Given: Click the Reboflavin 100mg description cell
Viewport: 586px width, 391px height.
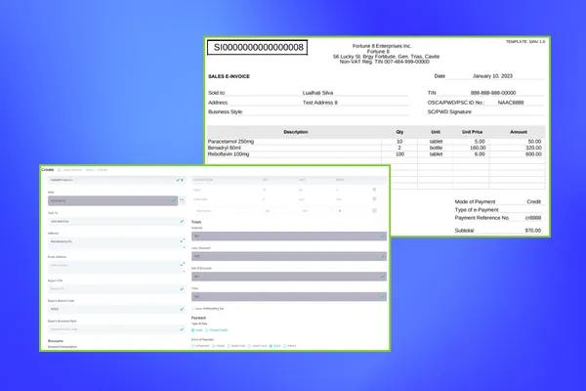Looking at the screenshot, I should click(x=229, y=154).
